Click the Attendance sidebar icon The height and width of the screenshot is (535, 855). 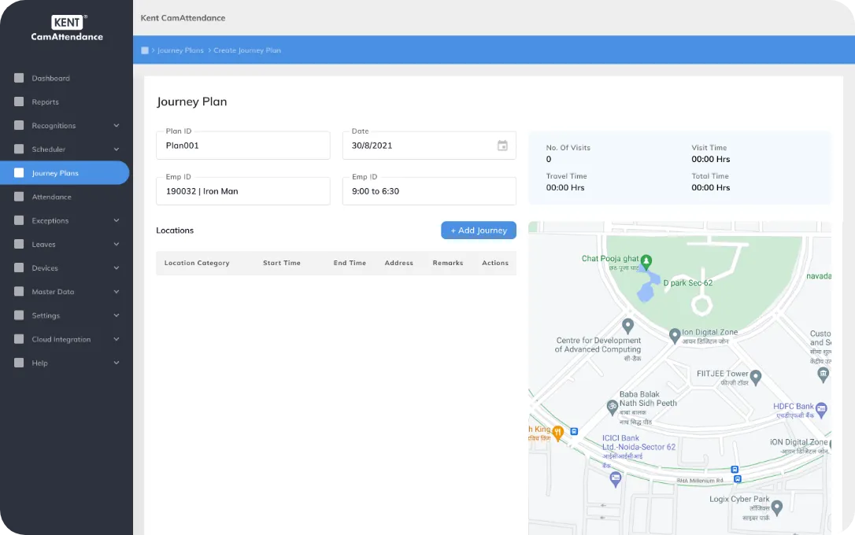(x=19, y=197)
